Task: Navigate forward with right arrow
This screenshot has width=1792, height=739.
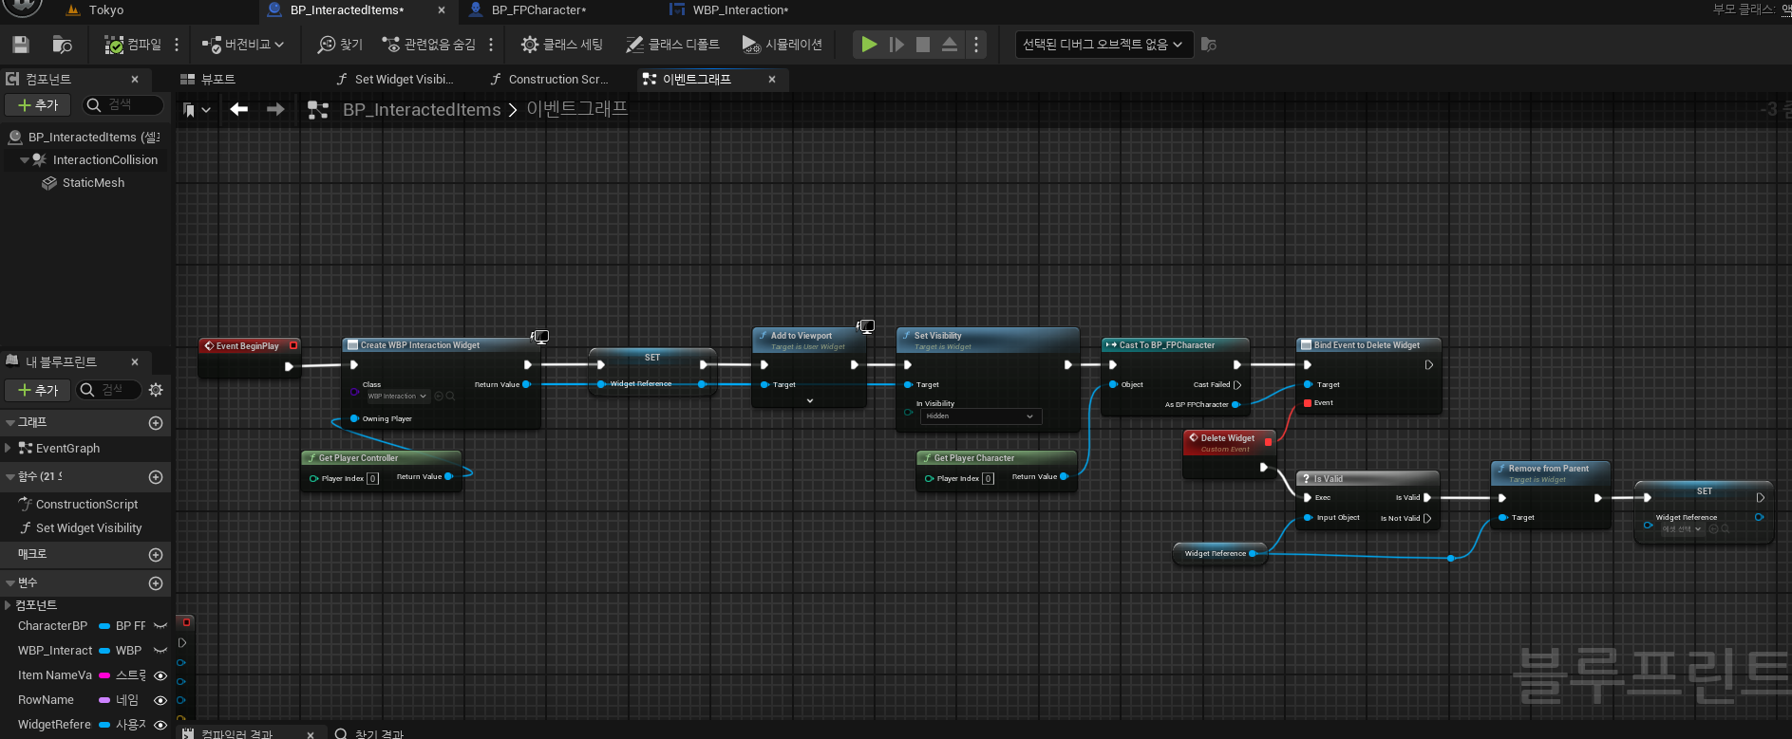Action: click(275, 110)
